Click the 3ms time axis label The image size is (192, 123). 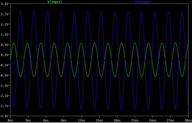point(28,120)
